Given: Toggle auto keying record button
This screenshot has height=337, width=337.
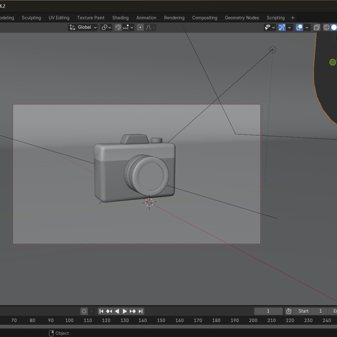Looking at the screenshot, I should [x=84, y=312].
